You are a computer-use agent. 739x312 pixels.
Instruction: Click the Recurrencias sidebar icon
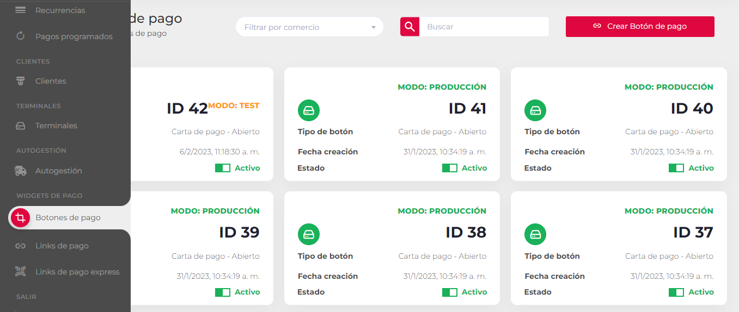coord(20,10)
